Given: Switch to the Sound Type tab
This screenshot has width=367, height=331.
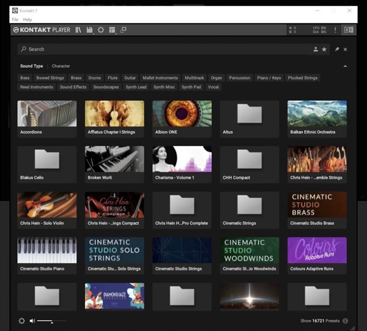Looking at the screenshot, I should pyautogui.click(x=31, y=66).
